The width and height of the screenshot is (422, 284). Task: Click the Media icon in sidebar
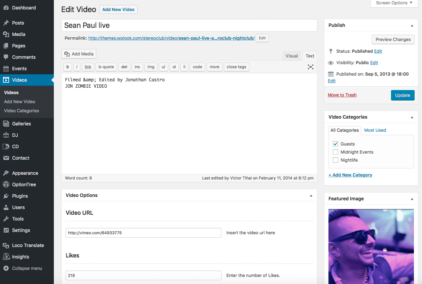tap(6, 34)
